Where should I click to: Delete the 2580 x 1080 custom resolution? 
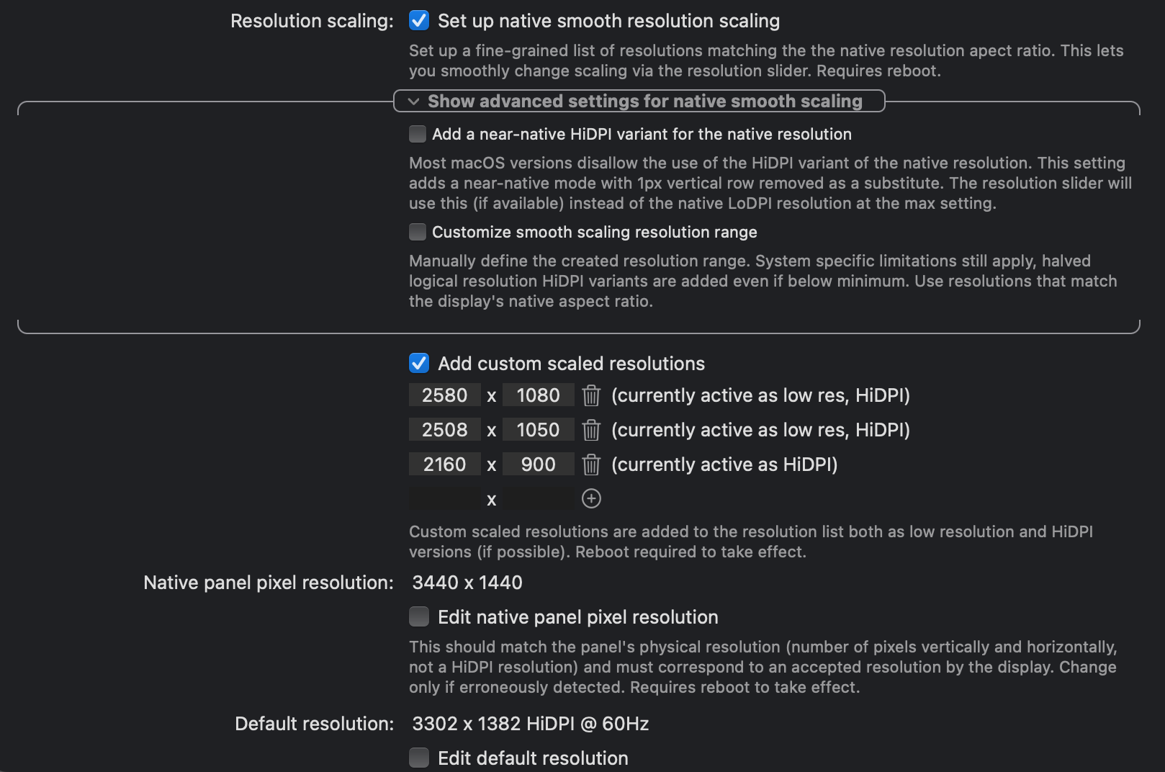click(x=590, y=395)
